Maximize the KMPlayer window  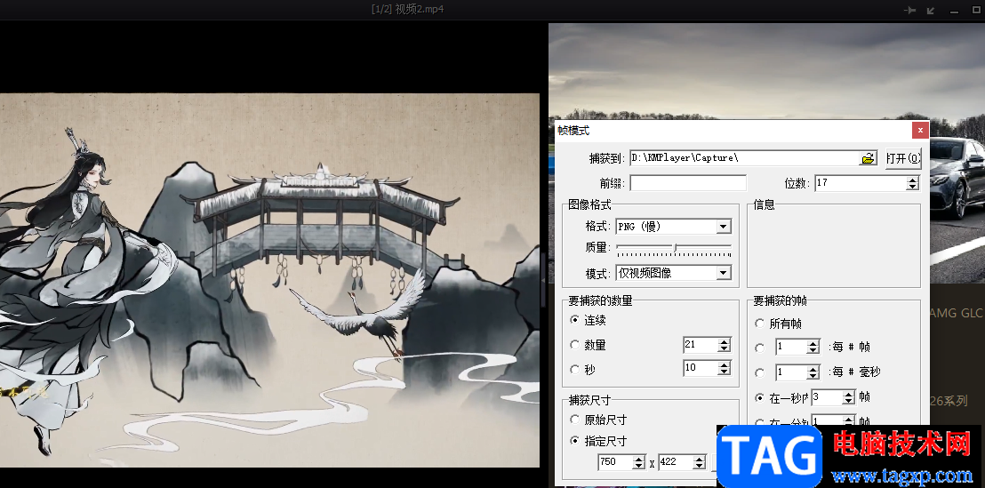(976, 10)
